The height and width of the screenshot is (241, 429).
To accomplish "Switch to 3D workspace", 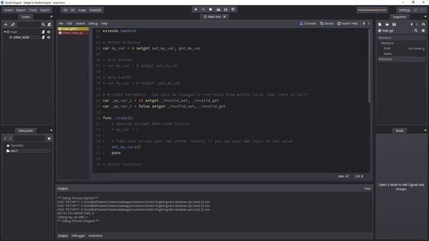I will 72,10.
